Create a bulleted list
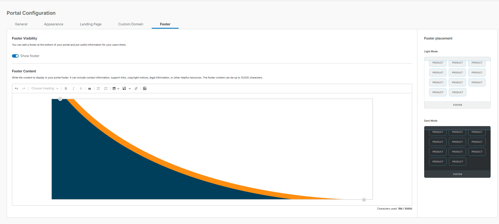This screenshot has height=224, width=499. point(98,88)
